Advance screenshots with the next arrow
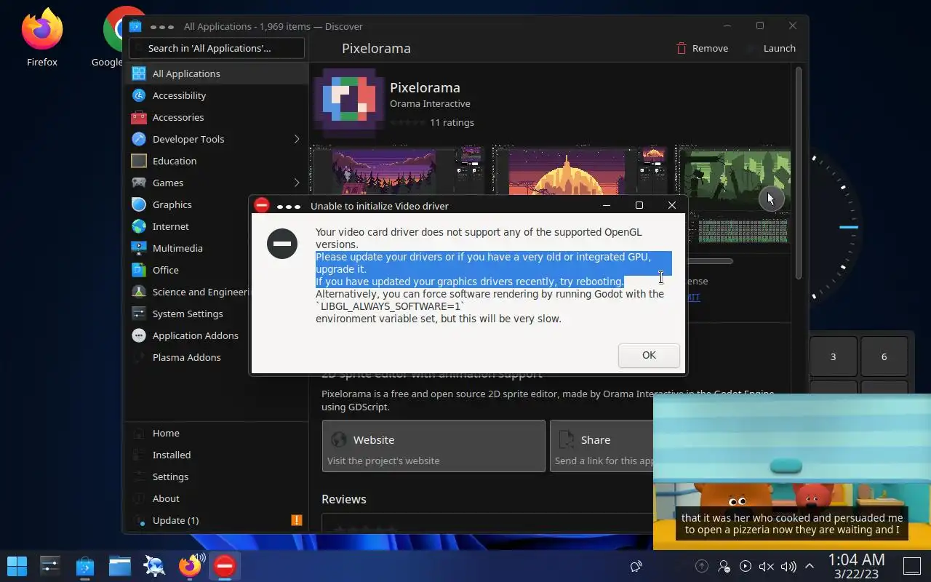The height and width of the screenshot is (582, 931). [771, 199]
